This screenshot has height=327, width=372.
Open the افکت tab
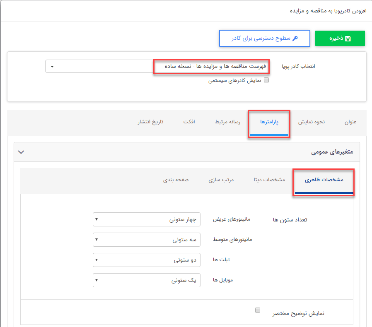tap(189, 122)
